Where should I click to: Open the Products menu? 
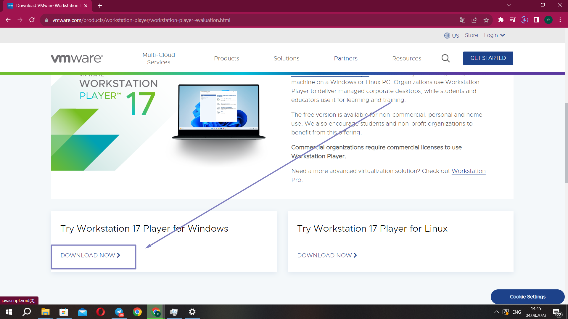pyautogui.click(x=226, y=58)
